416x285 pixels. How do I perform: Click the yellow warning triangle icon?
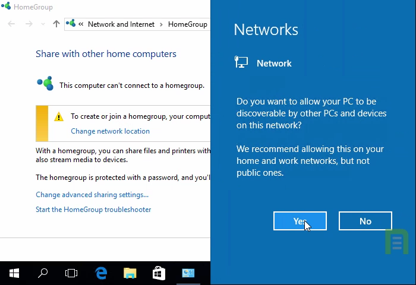point(59,116)
